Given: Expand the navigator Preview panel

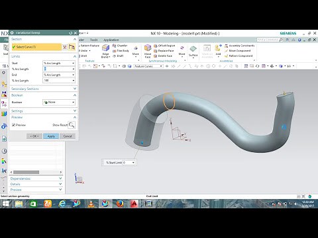Looking at the screenshot, I should 60,189.
